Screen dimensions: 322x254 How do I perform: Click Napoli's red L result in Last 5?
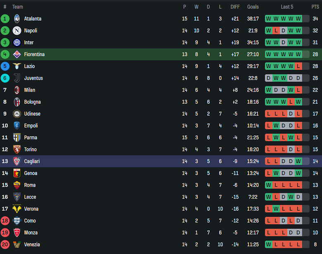click(276, 31)
